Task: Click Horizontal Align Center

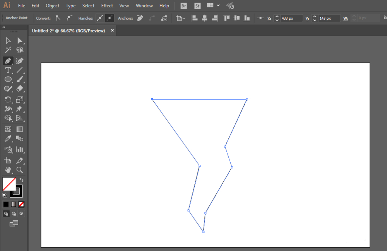Action: (205, 18)
